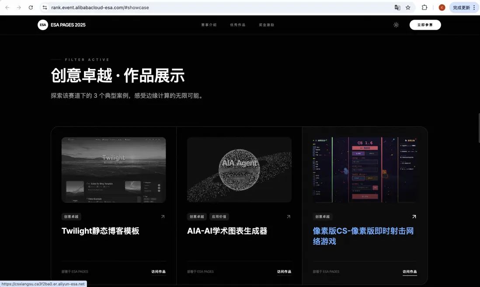Click the FILTER ACTIVE label
Viewport: 480px width, 287px height.
tap(87, 60)
